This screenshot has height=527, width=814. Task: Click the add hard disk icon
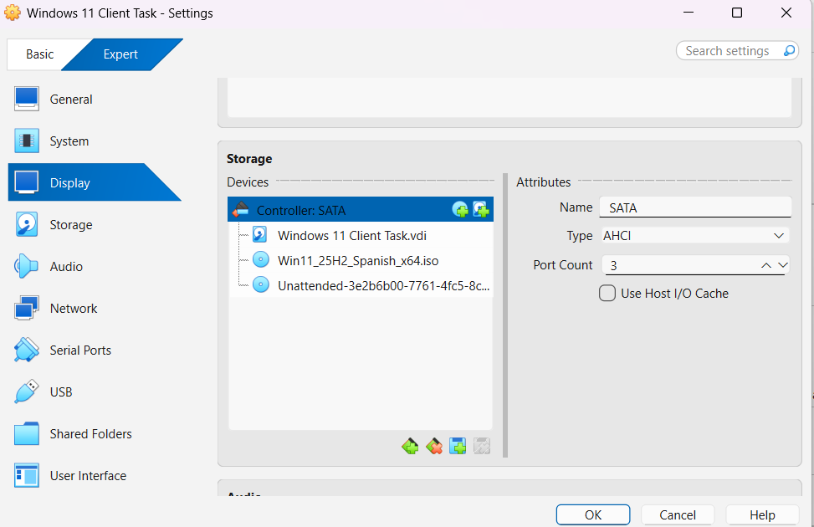pyautogui.click(x=481, y=210)
